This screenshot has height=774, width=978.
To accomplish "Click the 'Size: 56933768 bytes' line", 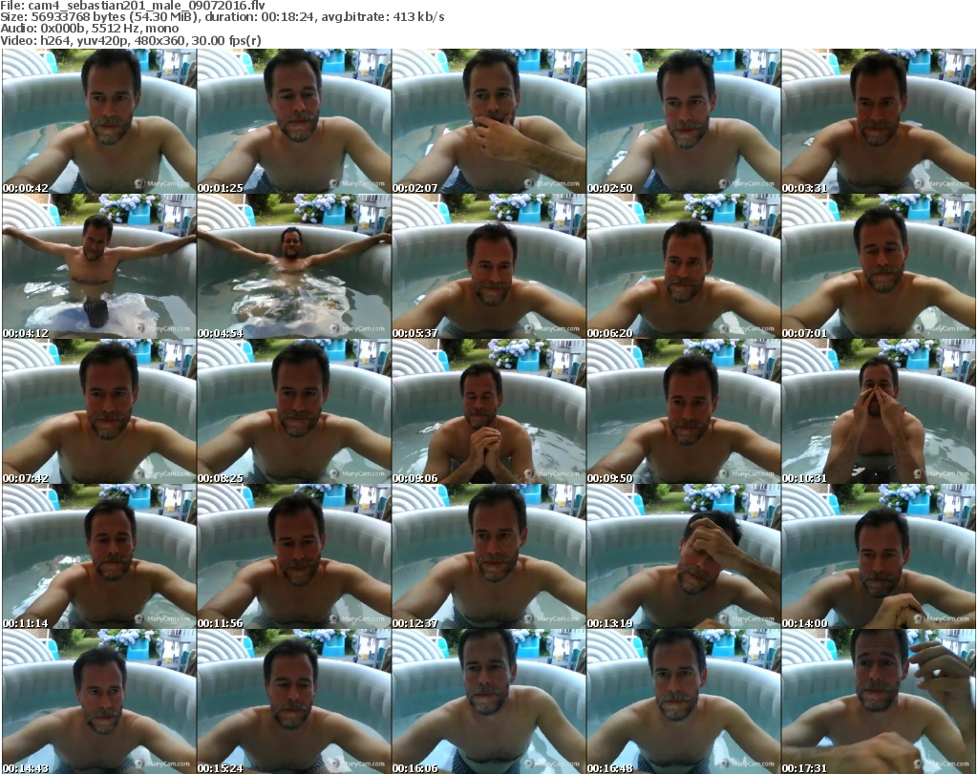I will tap(222, 17).
